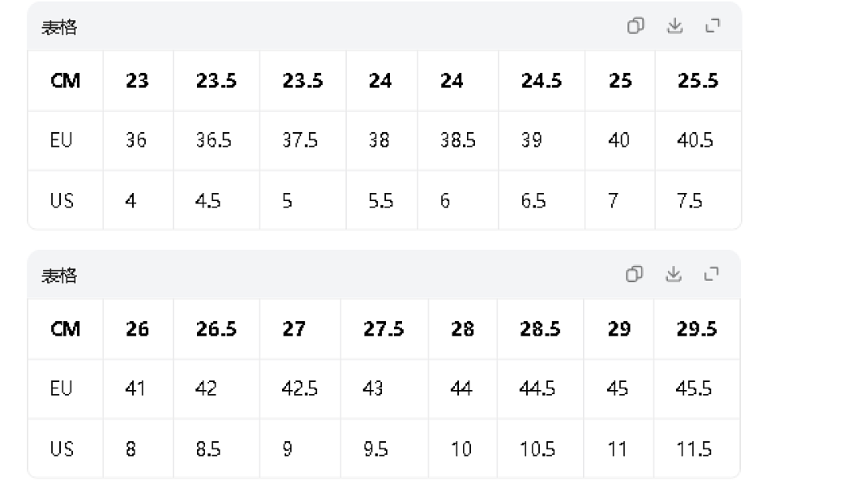The width and height of the screenshot is (865, 498).
Task: Copy the first table using copy icon
Action: 635,26
